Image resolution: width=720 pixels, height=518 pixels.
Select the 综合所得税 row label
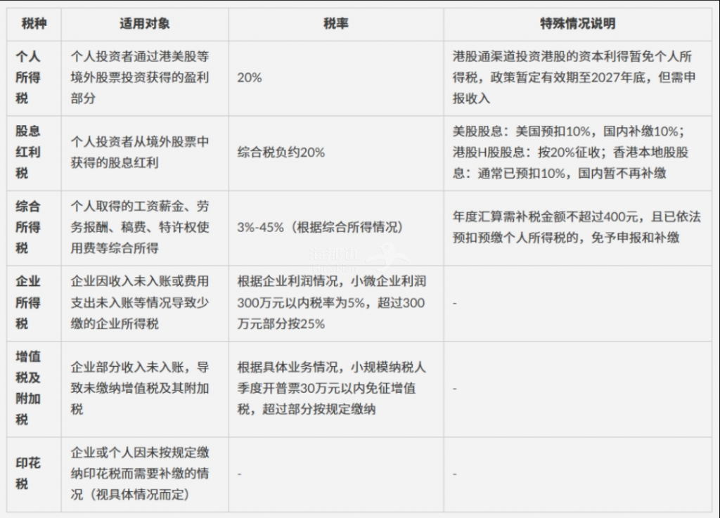28,227
